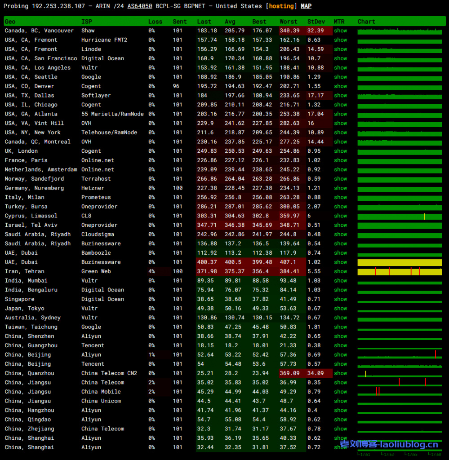The height and width of the screenshot is (460, 449).
Task: Click the chart for Iran Tehran Green Web
Action: (x=400, y=272)
